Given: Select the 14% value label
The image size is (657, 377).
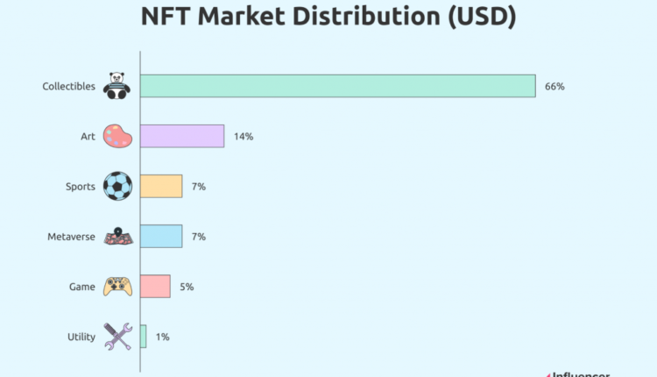Looking at the screenshot, I should click(243, 136).
